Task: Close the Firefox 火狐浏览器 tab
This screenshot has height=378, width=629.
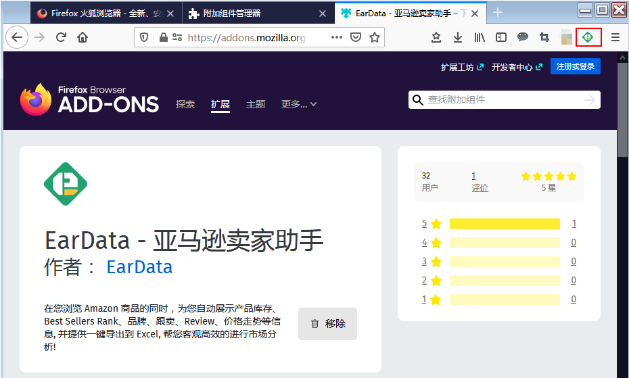Action: (170, 14)
